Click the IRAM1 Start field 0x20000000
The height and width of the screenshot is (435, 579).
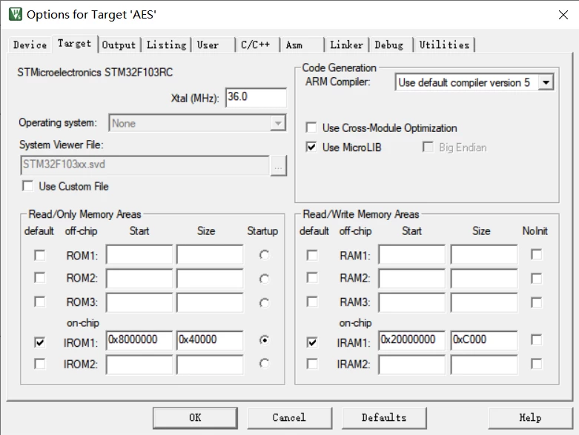pyautogui.click(x=411, y=340)
